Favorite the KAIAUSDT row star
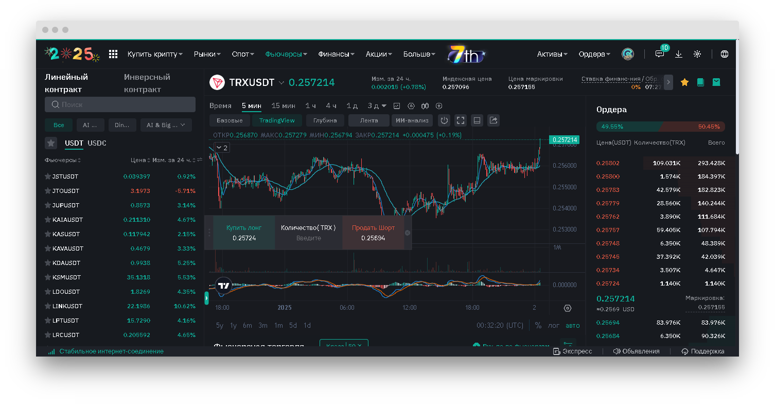 (48, 220)
